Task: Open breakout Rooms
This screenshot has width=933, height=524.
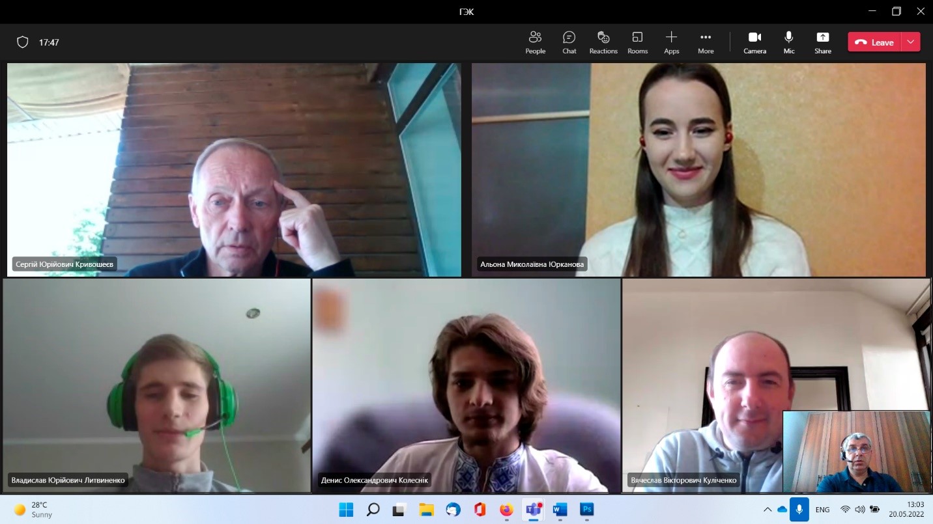Action: (637, 42)
